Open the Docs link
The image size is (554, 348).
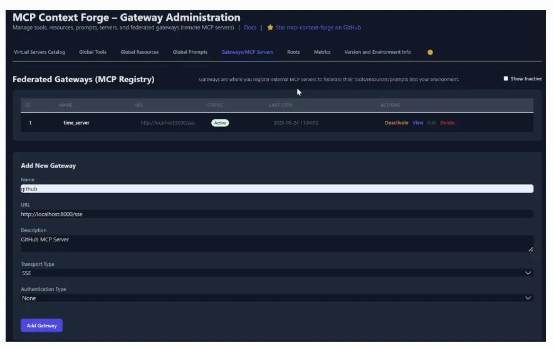[250, 27]
